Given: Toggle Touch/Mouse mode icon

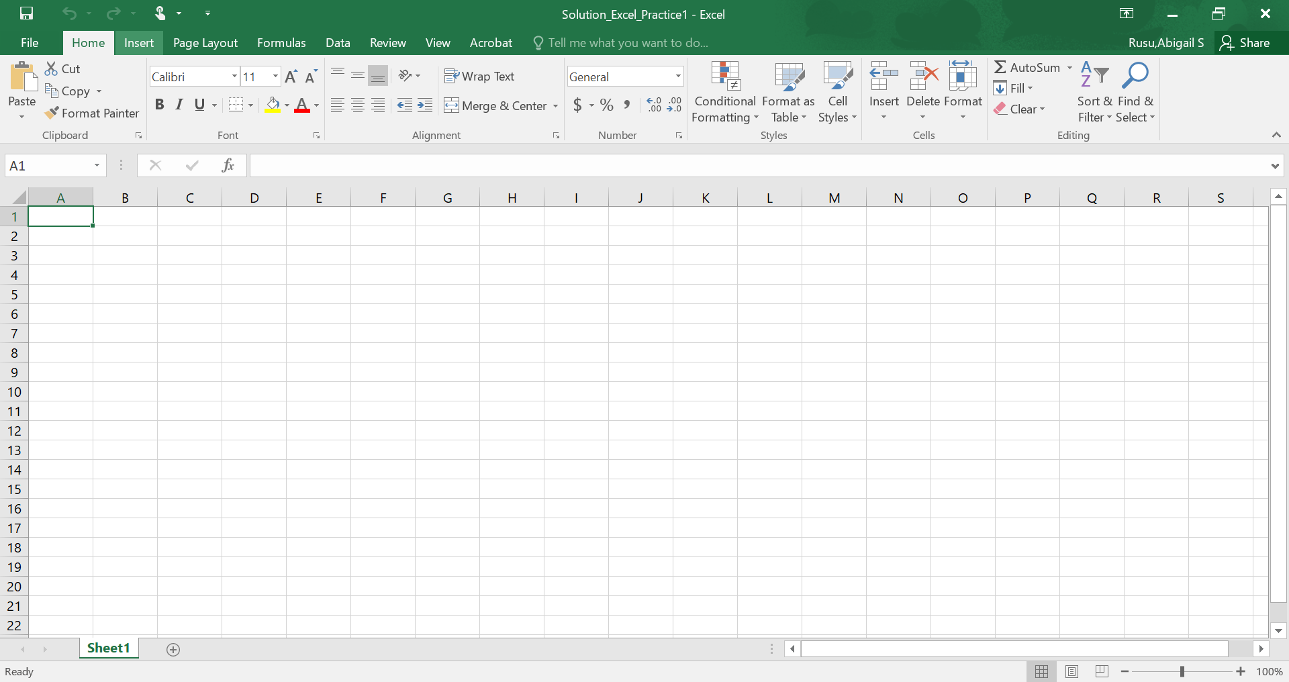Looking at the screenshot, I should 160,13.
